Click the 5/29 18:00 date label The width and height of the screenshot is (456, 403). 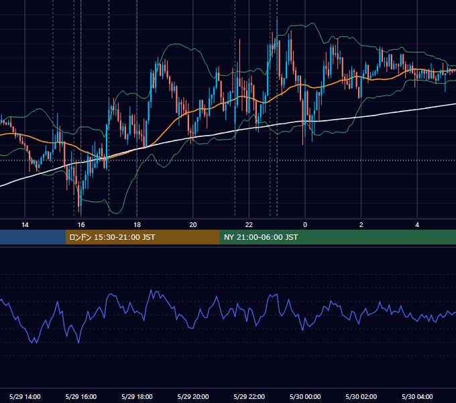tap(137, 396)
